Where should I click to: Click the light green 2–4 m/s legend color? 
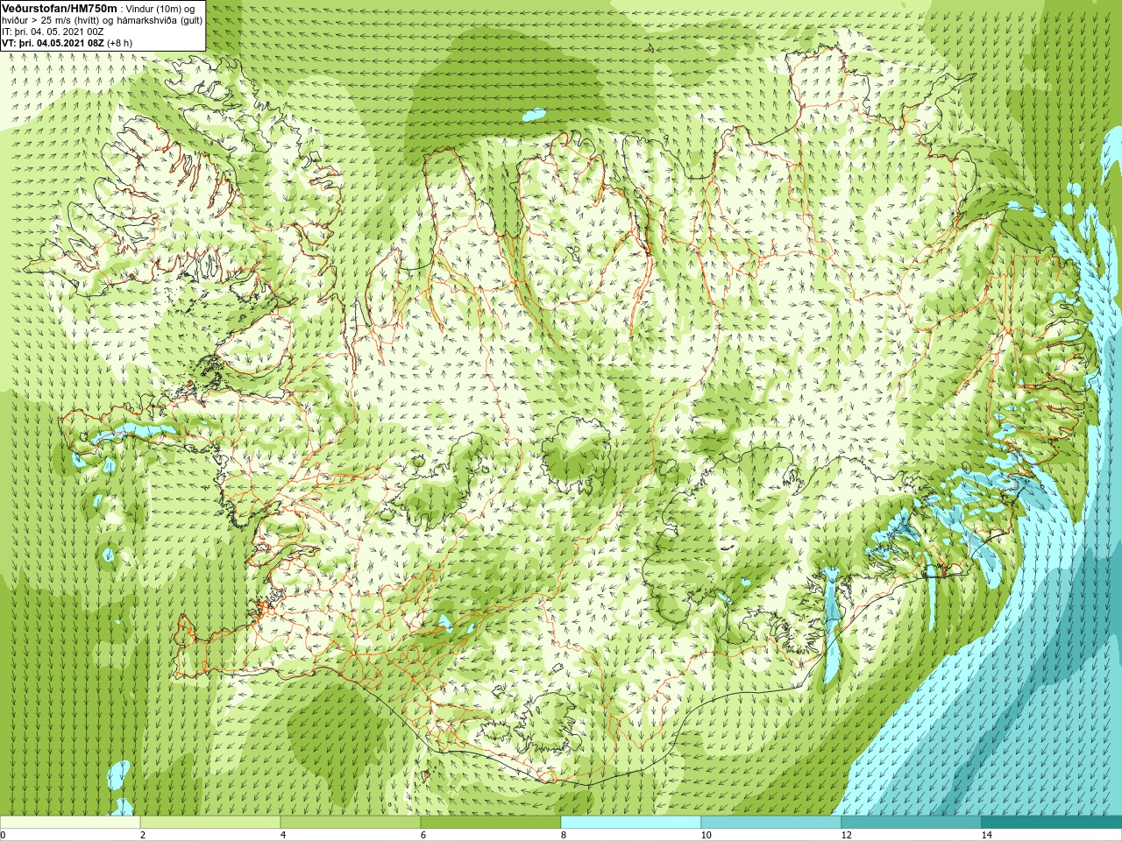pyautogui.click(x=210, y=823)
